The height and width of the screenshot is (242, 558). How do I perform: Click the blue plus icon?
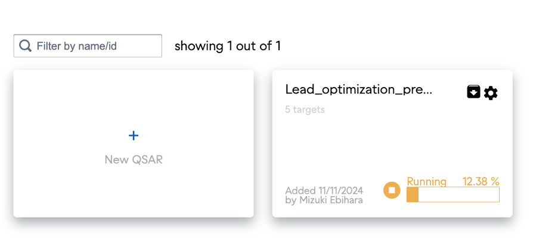click(134, 136)
